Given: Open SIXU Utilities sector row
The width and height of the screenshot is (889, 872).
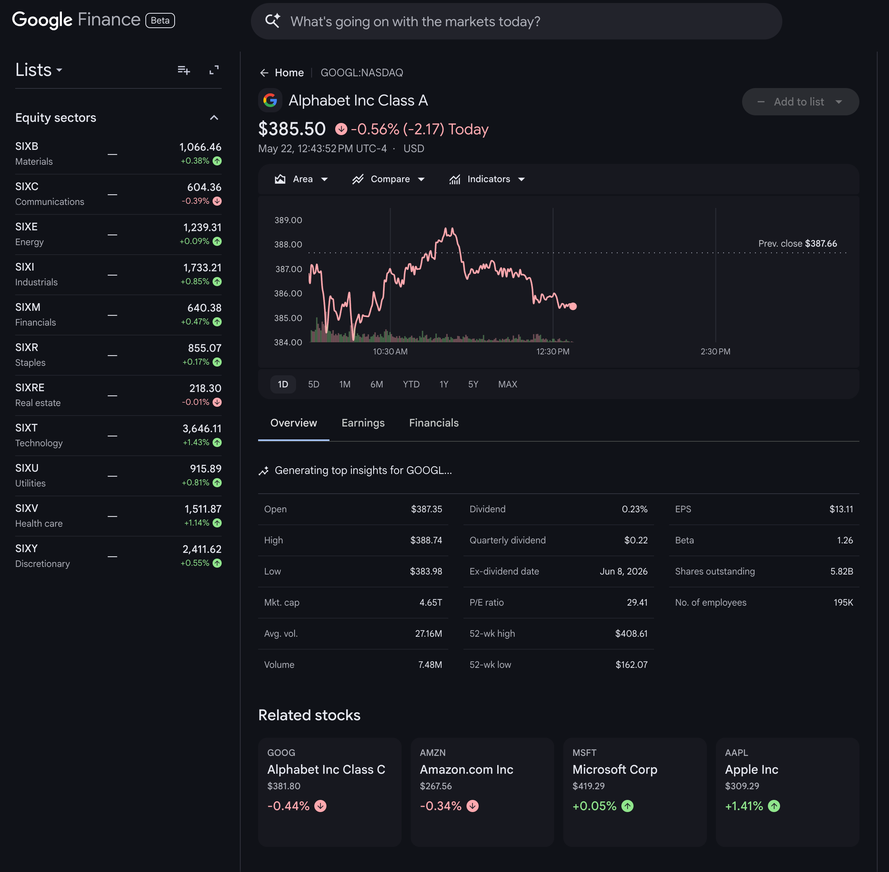Looking at the screenshot, I should 118,476.
